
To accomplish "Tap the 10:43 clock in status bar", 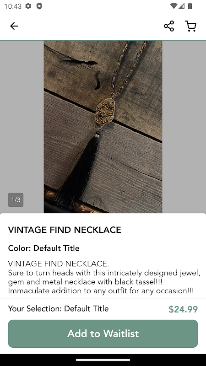I will [13, 6].
